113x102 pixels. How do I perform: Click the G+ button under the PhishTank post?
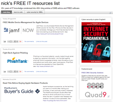[20, 71]
